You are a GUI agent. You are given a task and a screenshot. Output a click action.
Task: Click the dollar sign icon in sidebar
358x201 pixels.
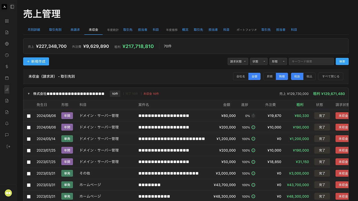[7, 66]
